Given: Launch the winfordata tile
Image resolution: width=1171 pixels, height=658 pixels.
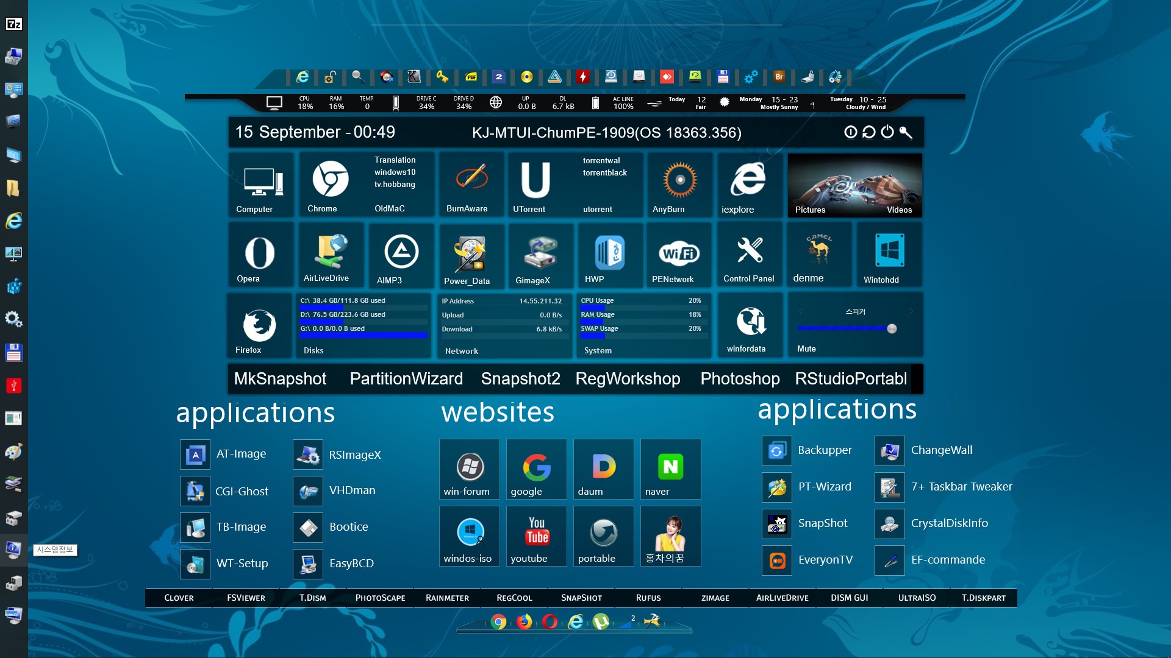Looking at the screenshot, I should click(750, 325).
